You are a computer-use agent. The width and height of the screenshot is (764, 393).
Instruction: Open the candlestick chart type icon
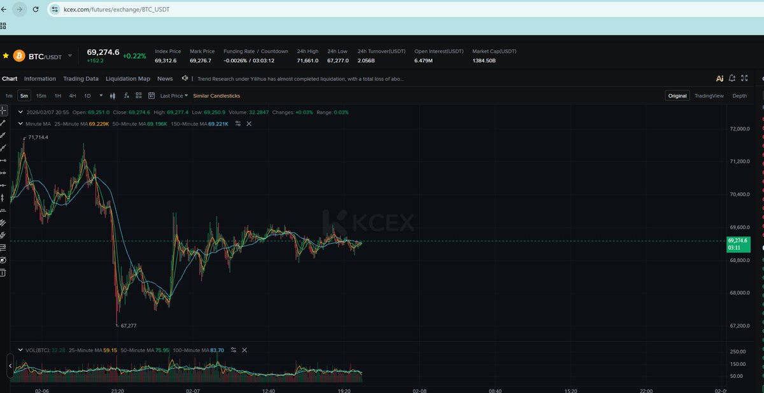tap(113, 96)
